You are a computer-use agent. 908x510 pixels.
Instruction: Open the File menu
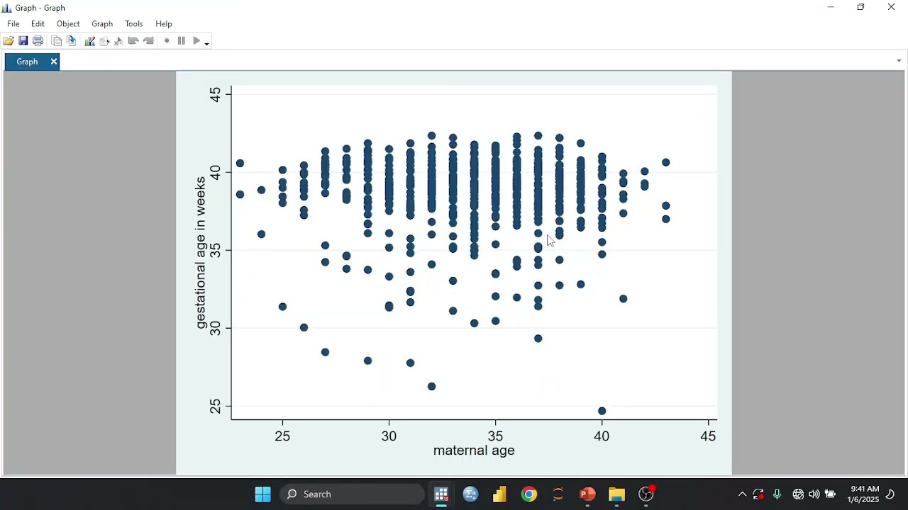pos(13,24)
